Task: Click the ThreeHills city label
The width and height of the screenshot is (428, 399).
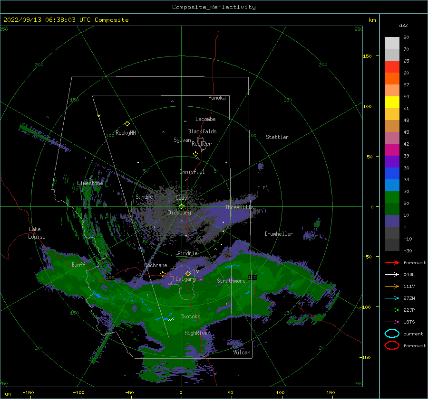Action: click(239, 207)
